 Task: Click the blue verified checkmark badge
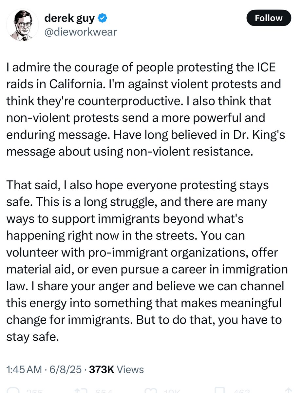(x=103, y=19)
